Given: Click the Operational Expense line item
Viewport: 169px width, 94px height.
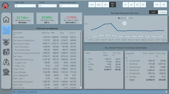Looking at the screenshot, I should [x=23, y=82].
